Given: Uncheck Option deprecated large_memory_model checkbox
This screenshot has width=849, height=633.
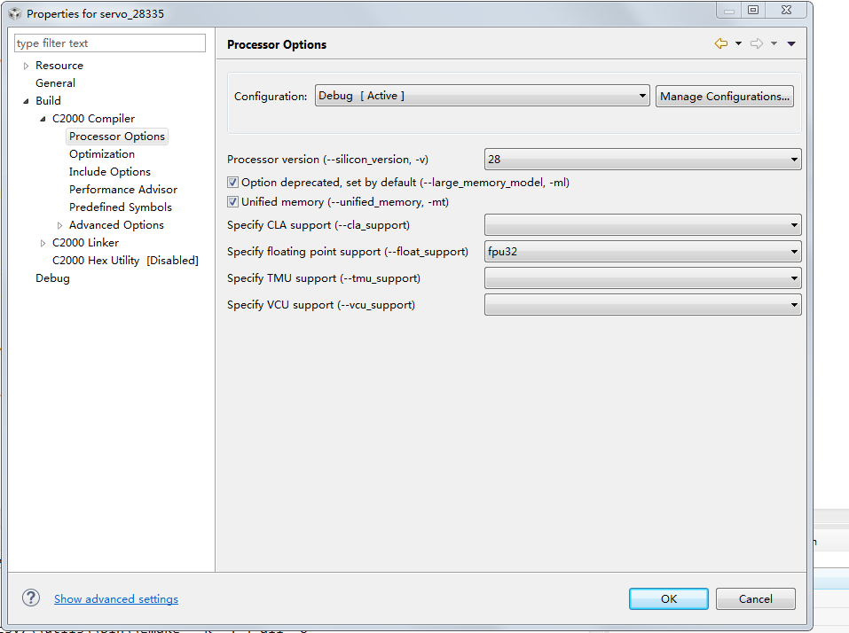Looking at the screenshot, I should 232,182.
